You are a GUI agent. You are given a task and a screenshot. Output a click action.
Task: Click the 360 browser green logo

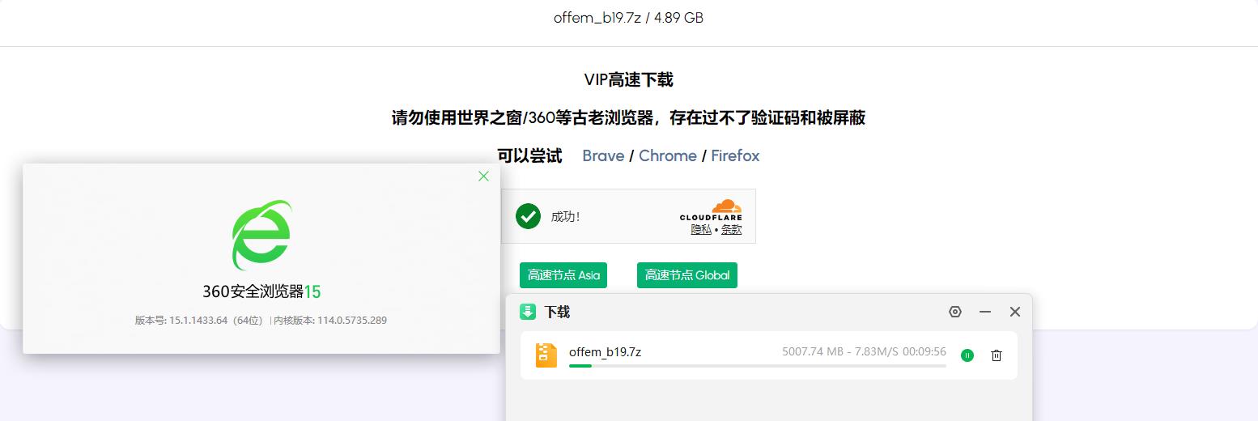pos(261,235)
